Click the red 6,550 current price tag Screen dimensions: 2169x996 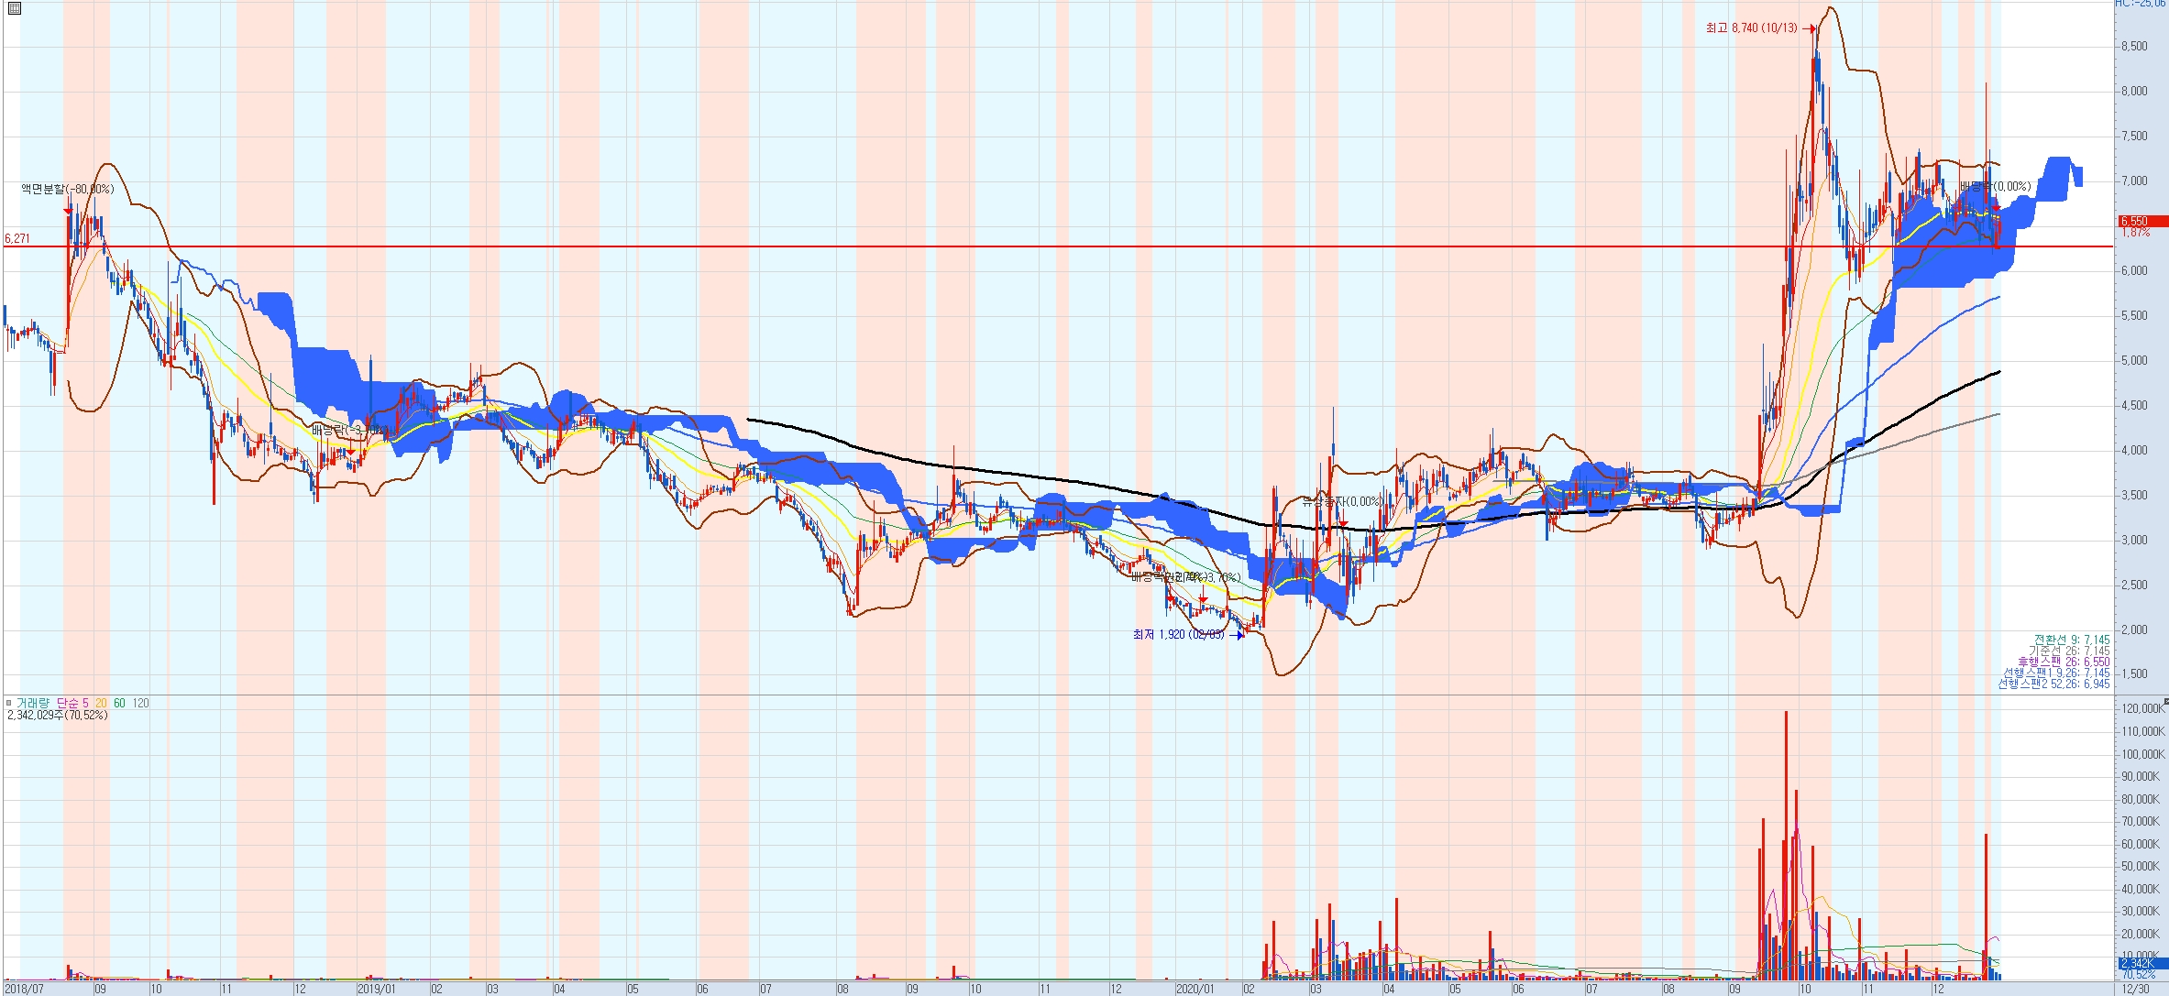(2141, 221)
